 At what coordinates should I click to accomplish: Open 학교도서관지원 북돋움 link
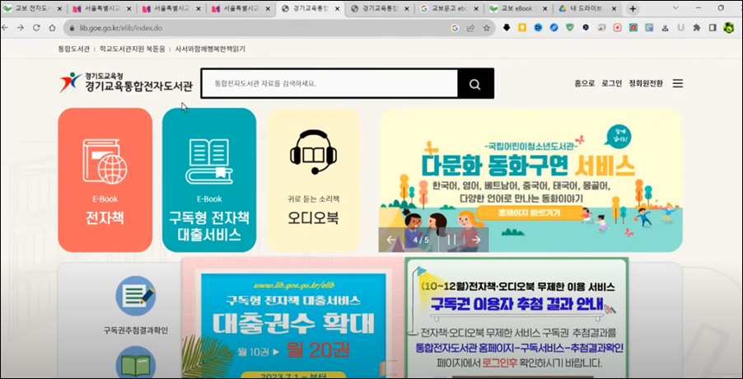click(x=132, y=49)
